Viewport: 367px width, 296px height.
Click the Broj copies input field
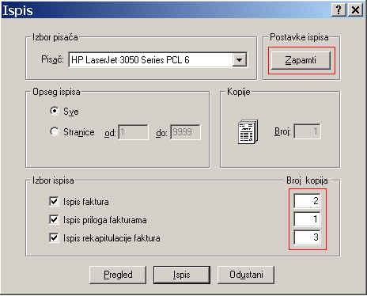tap(307, 131)
